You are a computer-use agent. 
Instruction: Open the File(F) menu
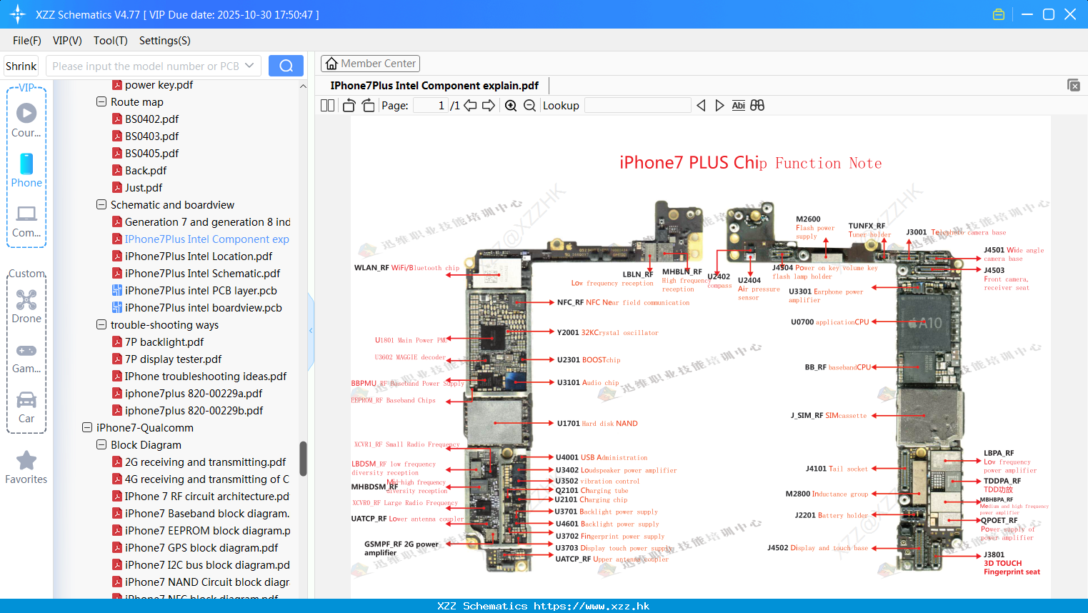click(x=27, y=41)
